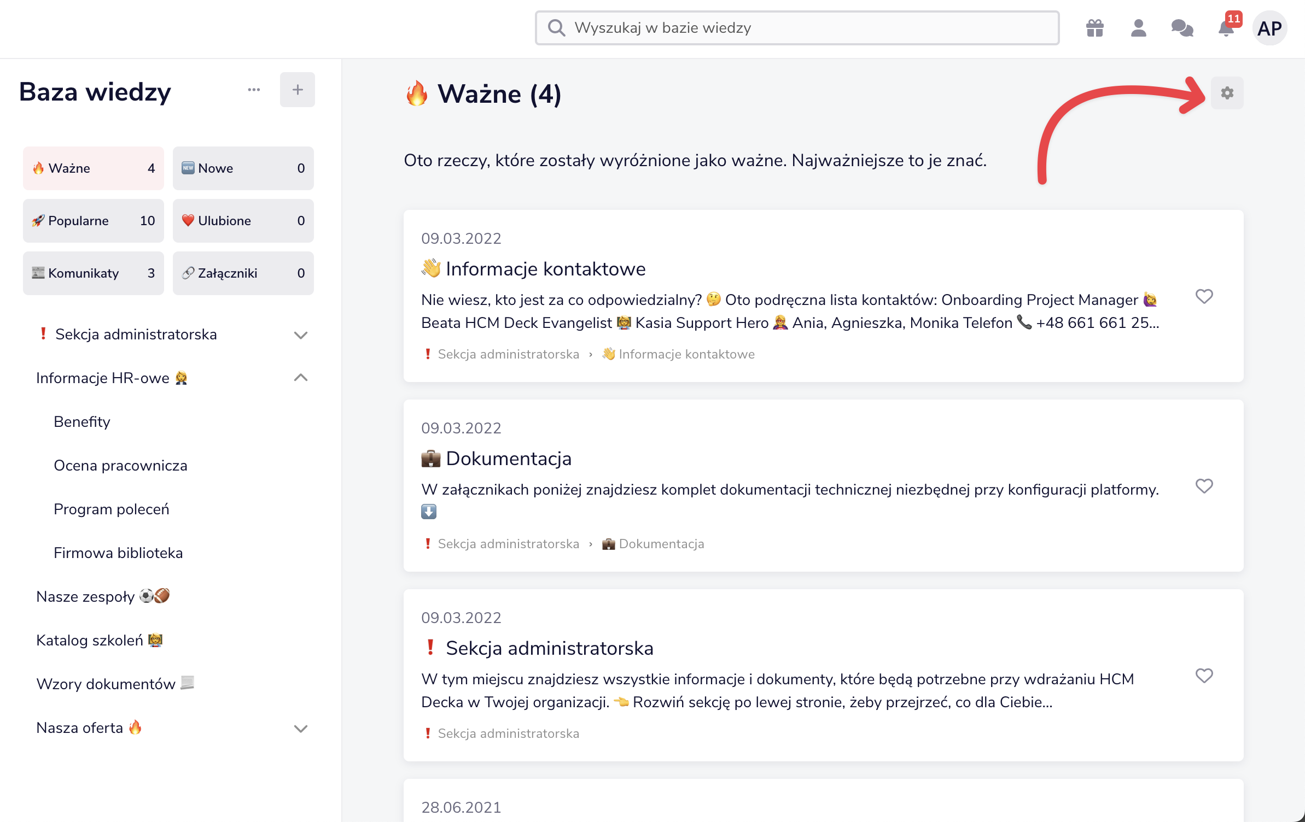Open the gift icon in the header
The height and width of the screenshot is (822, 1305).
[1094, 28]
